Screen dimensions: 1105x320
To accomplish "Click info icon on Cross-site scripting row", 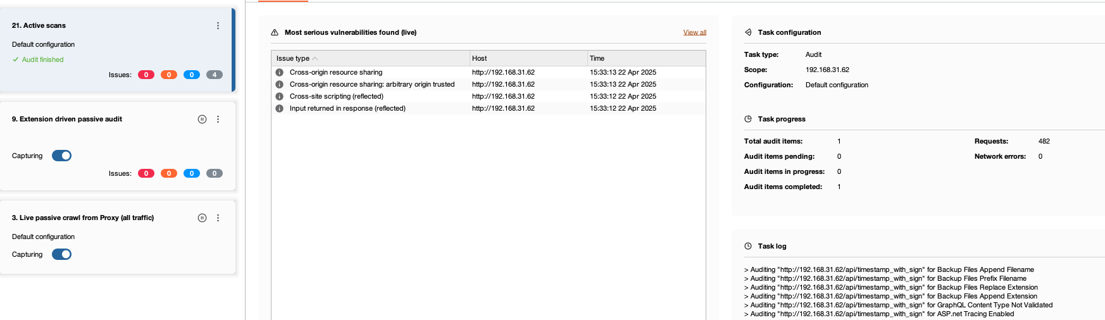I will coord(279,97).
